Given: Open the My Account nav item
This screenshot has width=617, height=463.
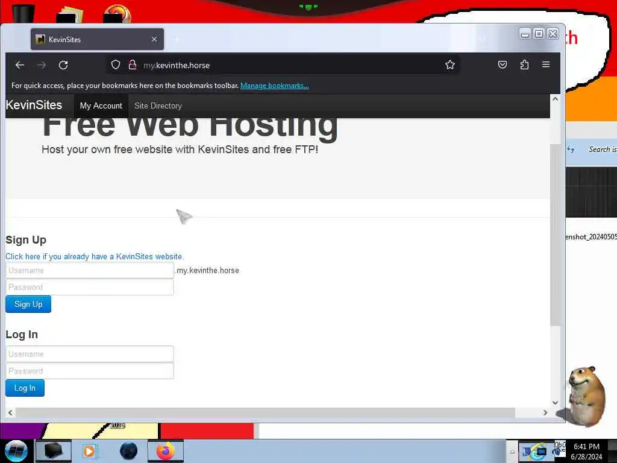Looking at the screenshot, I should point(101,106).
